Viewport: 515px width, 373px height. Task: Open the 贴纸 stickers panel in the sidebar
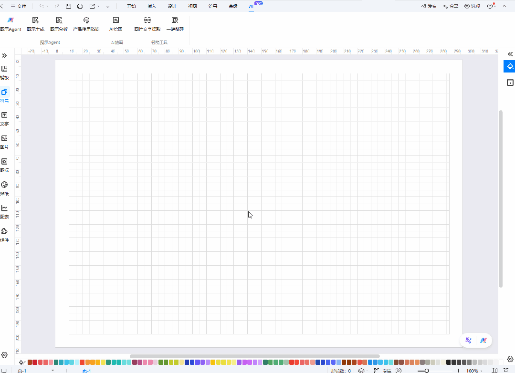tap(5, 188)
